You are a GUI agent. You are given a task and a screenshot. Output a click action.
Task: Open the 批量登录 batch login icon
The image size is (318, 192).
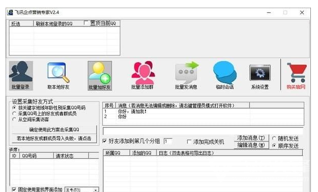pyautogui.click(x=21, y=76)
